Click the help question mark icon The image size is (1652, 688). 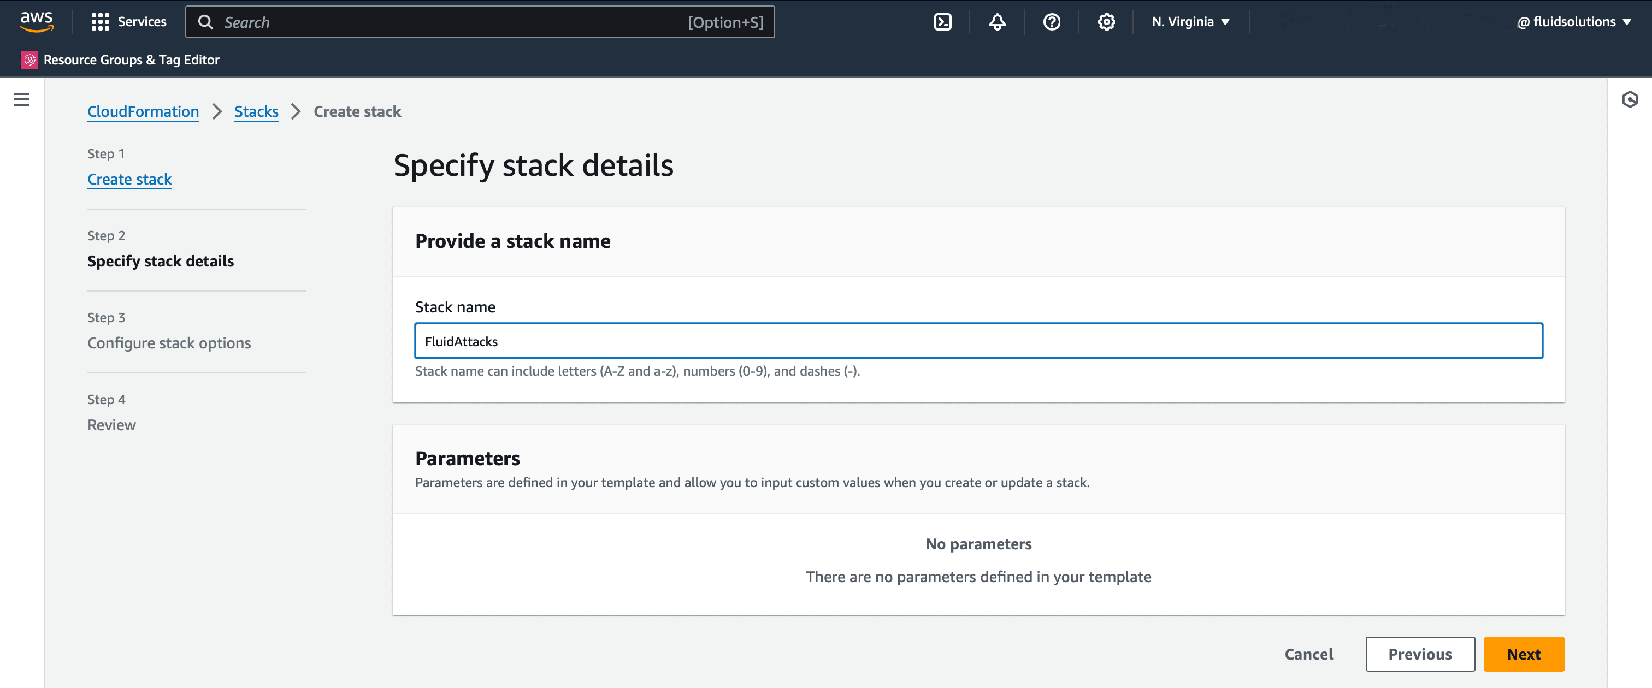coord(1051,21)
